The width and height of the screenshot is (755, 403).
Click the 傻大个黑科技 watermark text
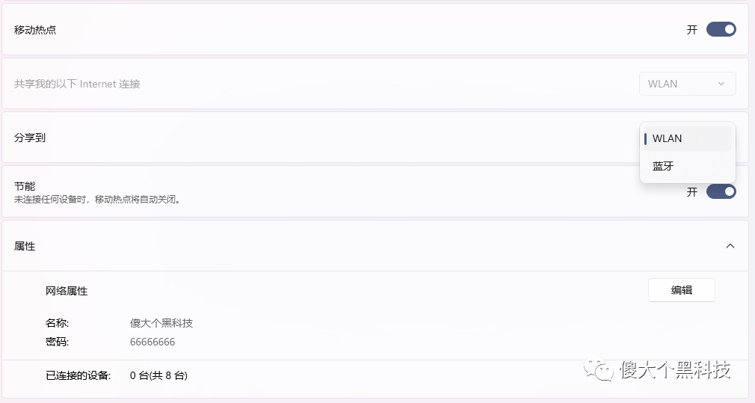tap(675, 370)
